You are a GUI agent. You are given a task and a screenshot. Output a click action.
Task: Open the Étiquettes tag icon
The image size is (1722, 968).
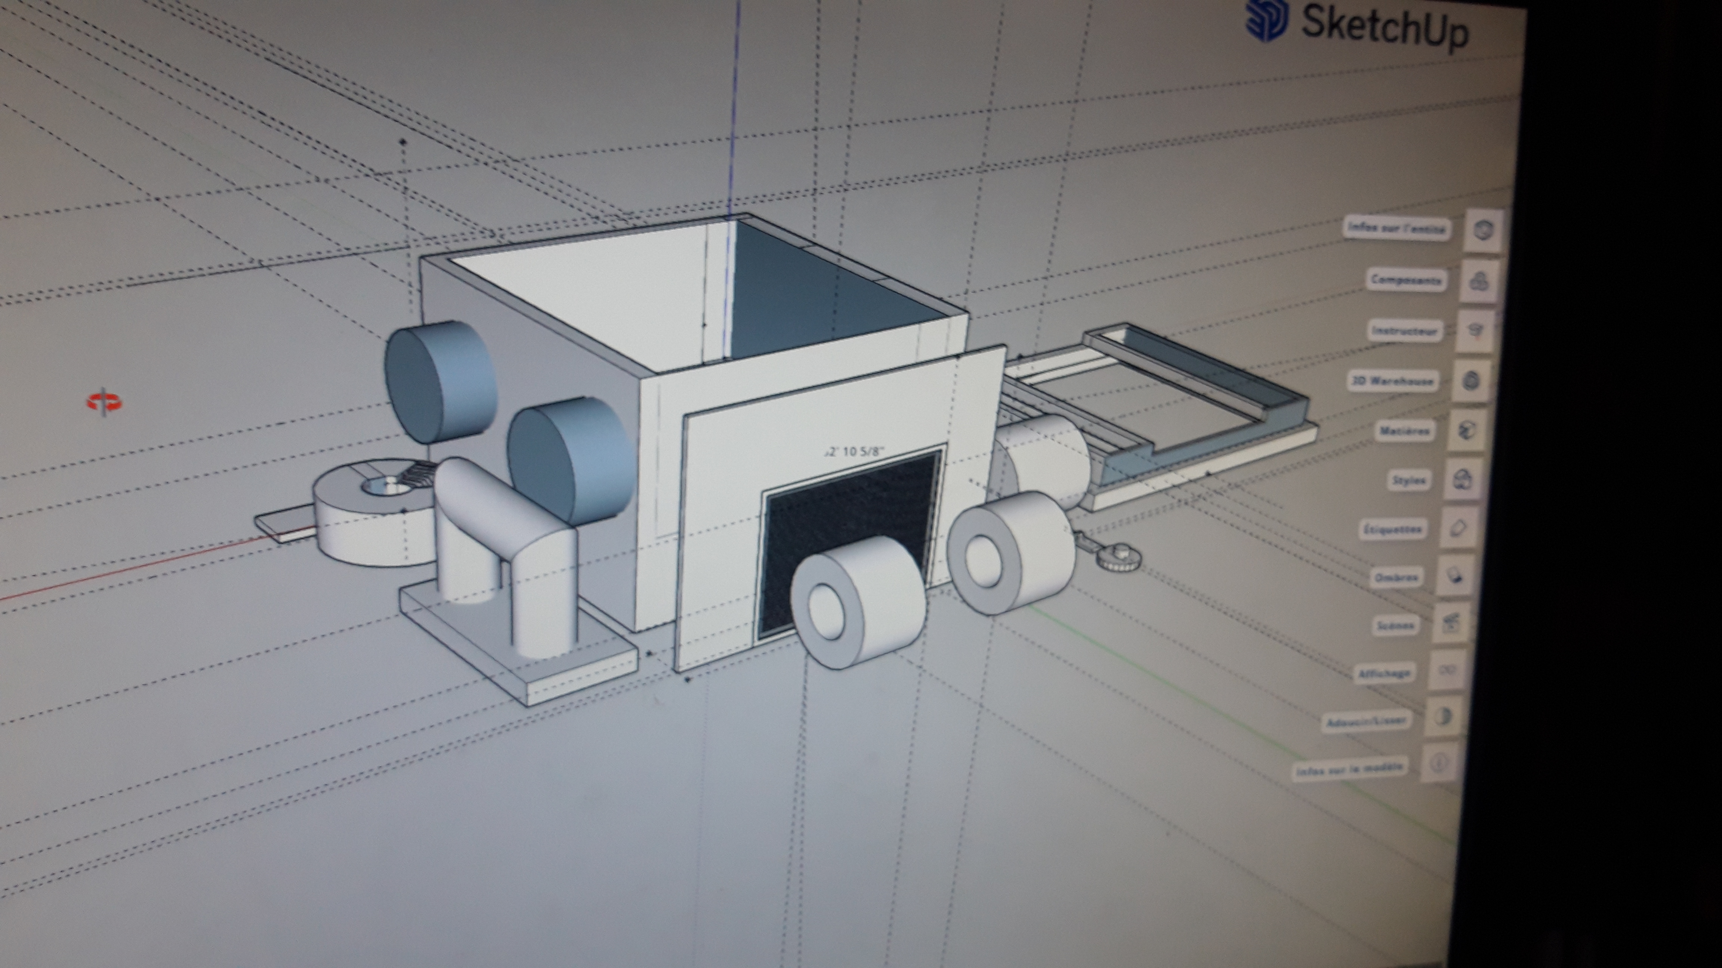point(1458,528)
